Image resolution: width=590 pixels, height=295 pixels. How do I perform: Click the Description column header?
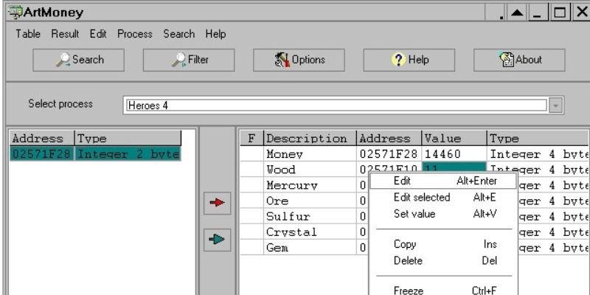(310, 138)
